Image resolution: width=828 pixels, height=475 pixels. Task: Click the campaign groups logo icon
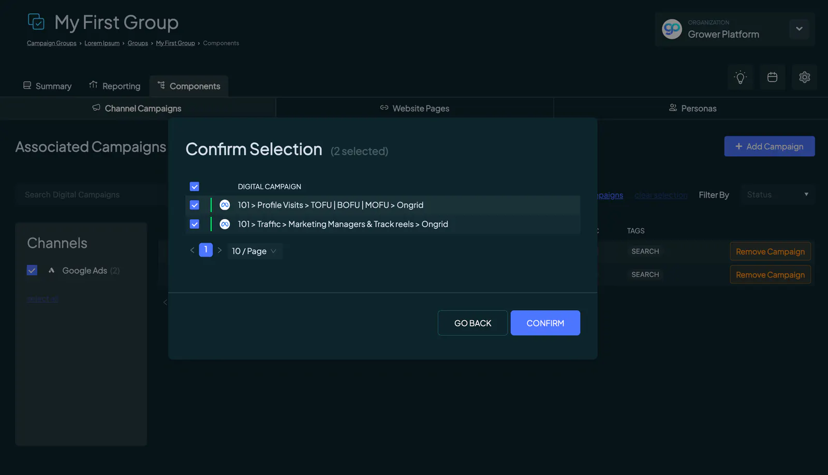(36, 22)
